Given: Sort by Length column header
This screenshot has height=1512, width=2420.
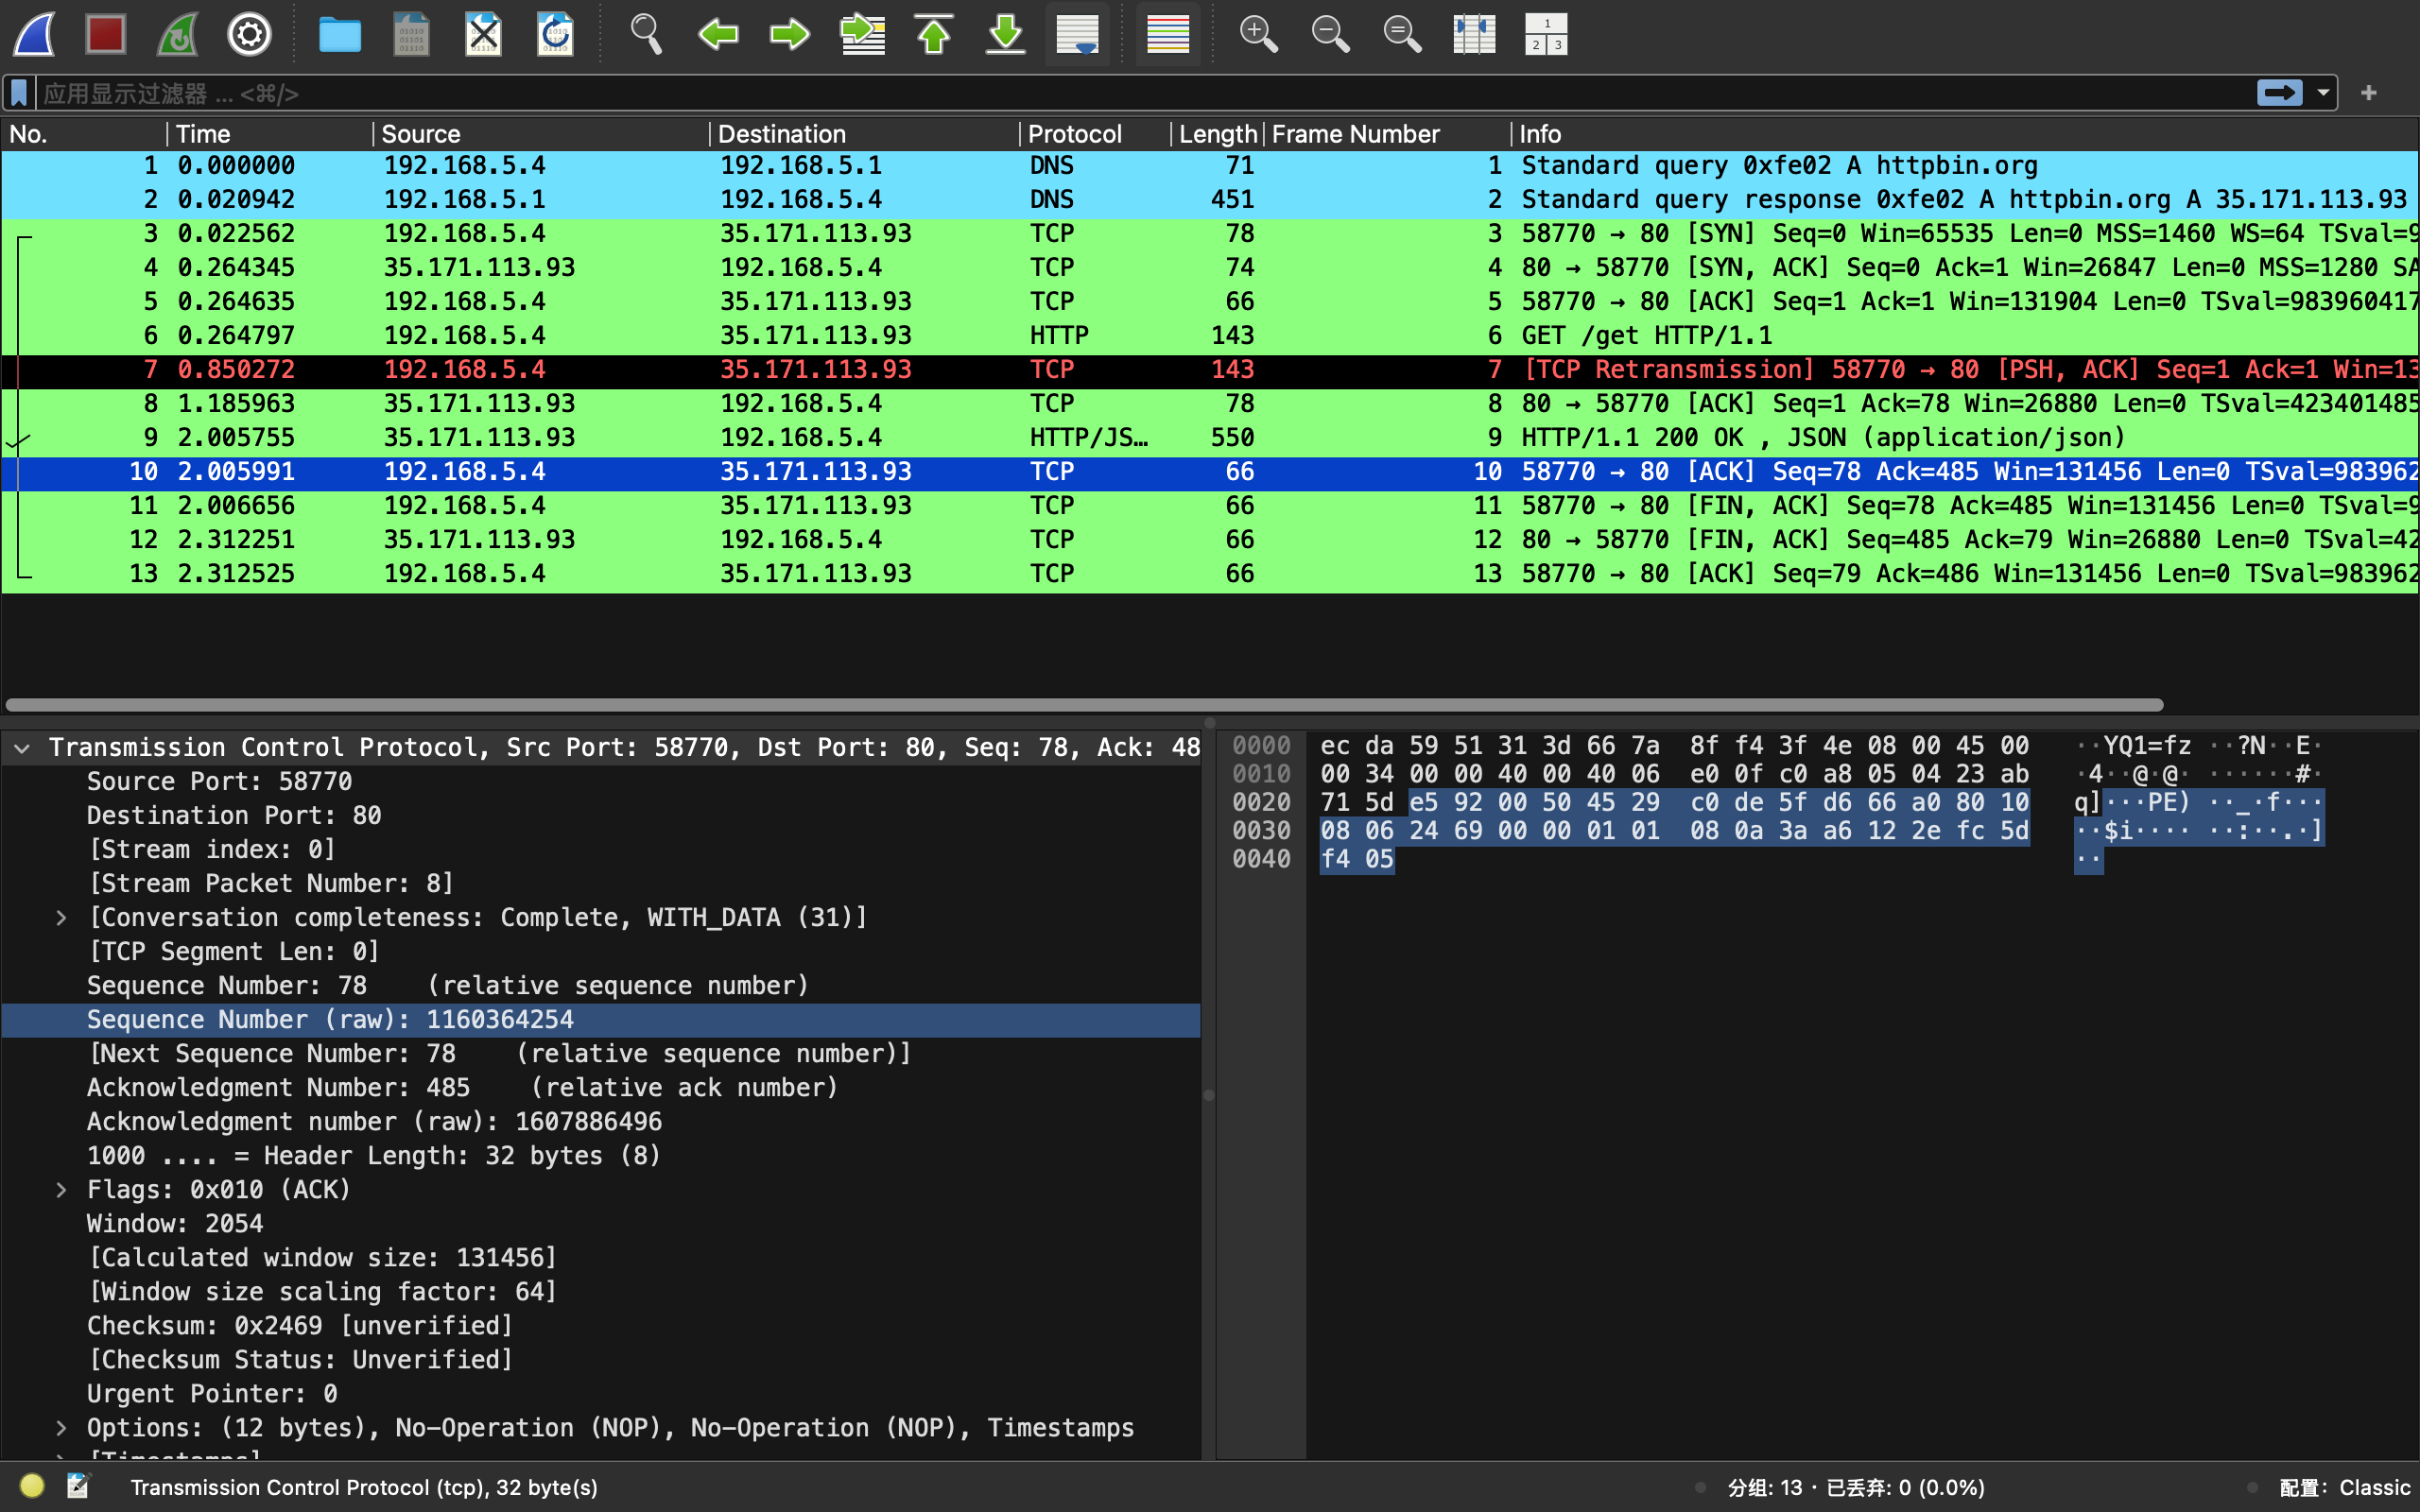Looking at the screenshot, I should (1217, 134).
